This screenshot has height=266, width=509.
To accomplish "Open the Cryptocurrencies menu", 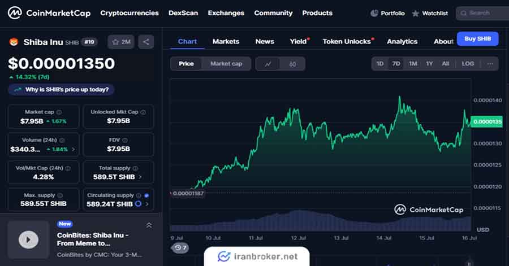I will [129, 14].
